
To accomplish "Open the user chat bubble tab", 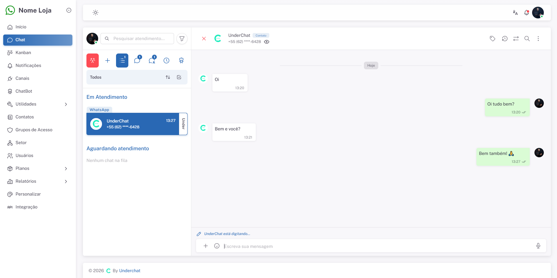I will point(152,61).
